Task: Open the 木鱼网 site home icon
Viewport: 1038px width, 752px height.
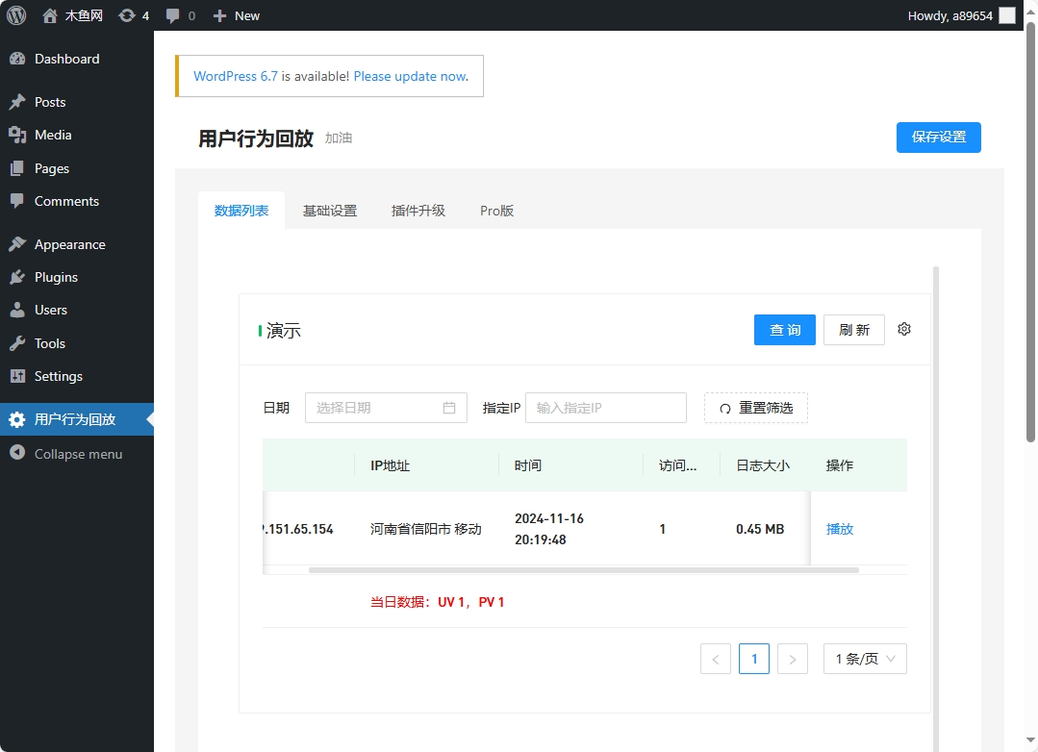Action: pos(50,15)
